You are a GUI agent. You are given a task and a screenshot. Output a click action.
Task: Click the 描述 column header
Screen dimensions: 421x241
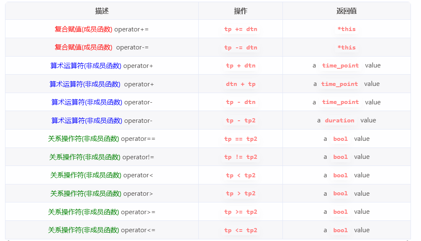tap(102, 11)
